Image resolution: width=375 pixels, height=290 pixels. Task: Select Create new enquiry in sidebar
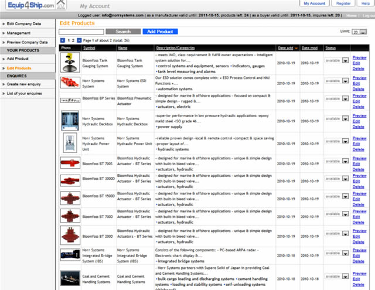[x=24, y=85]
